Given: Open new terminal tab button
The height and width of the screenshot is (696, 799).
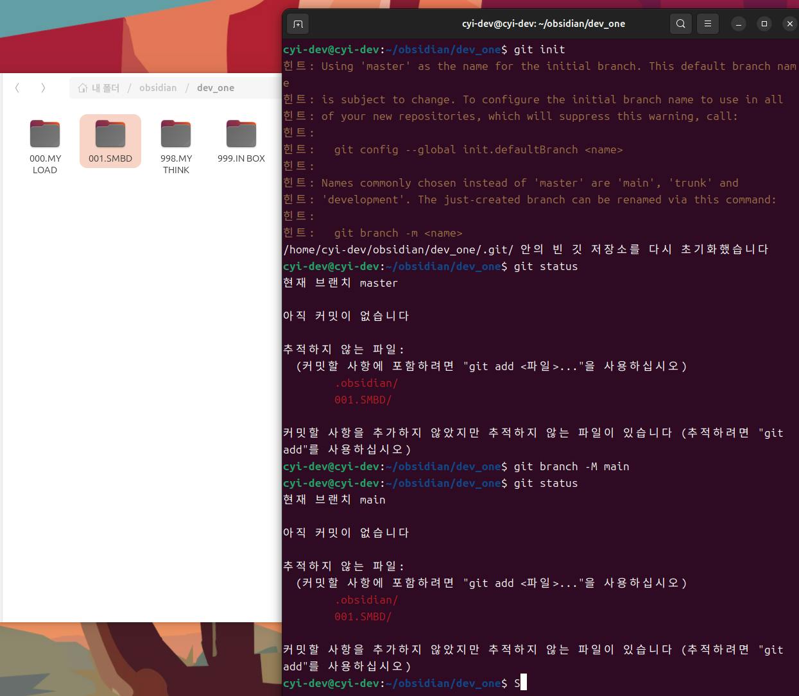Looking at the screenshot, I should click(298, 24).
